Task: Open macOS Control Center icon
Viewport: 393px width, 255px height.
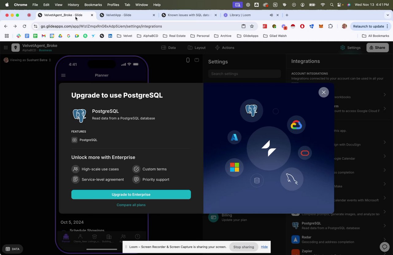Action: (340, 5)
